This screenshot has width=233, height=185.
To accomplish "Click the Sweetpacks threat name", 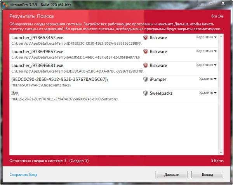I will pos(161,93).
